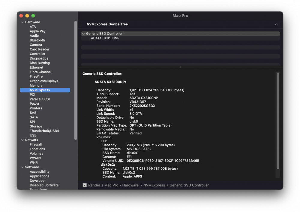300x212 pixels.
Task: Select USB in the sidebar
Action: (x=33, y=135)
